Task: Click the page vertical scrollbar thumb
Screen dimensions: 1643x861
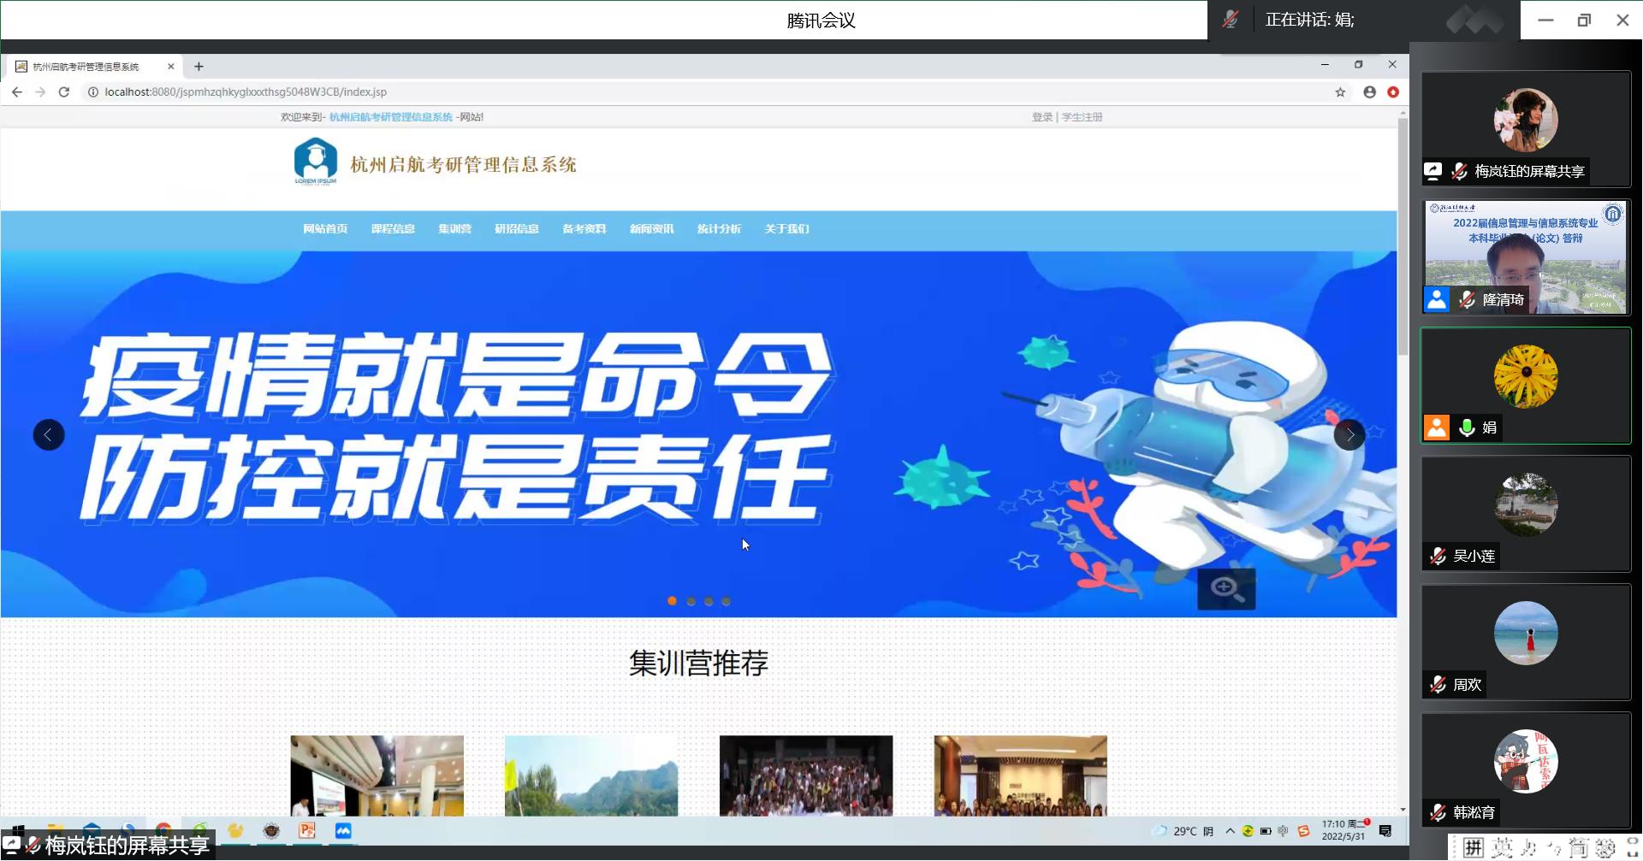Action: pos(1403,239)
